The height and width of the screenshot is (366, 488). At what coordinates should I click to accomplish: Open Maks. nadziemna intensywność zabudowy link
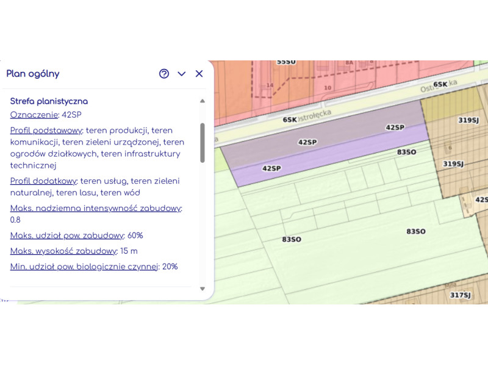[x=96, y=208]
